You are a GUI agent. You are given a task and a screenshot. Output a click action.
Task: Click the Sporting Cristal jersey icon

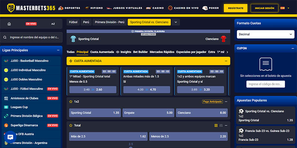[x=73, y=39]
